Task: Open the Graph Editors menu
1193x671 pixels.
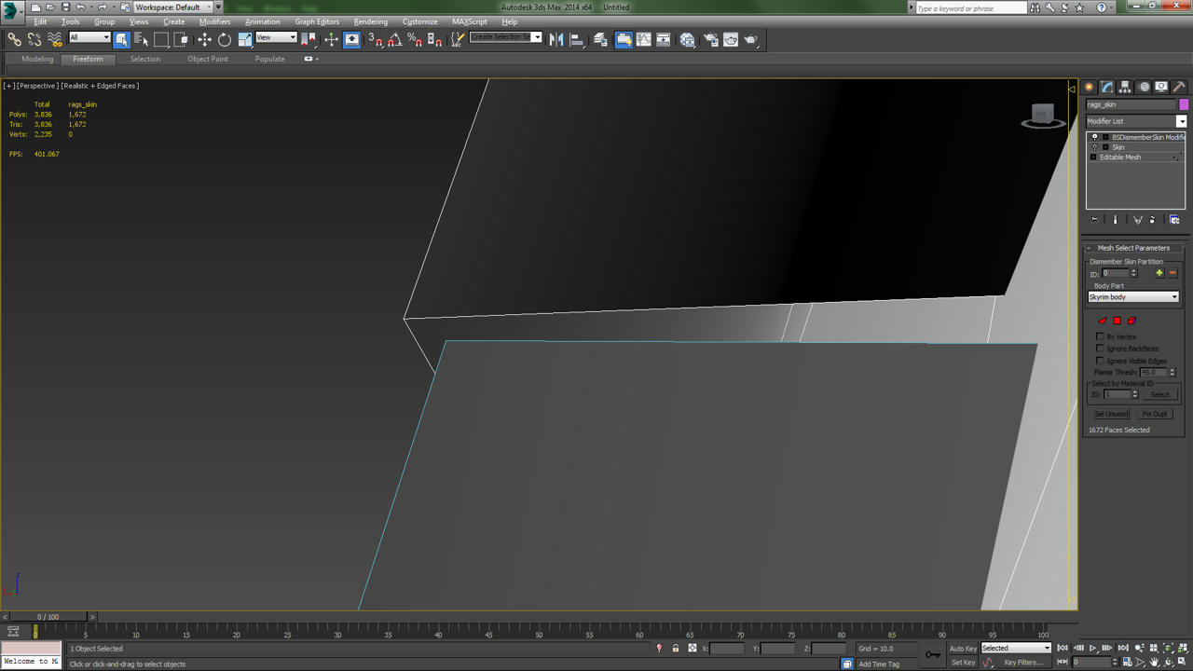Action: [x=317, y=21]
